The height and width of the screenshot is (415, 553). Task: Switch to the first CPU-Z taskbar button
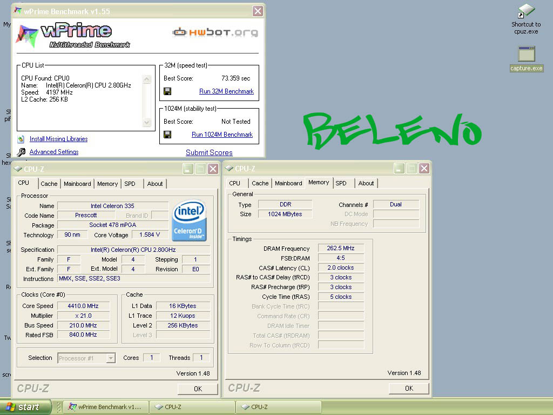(192, 407)
